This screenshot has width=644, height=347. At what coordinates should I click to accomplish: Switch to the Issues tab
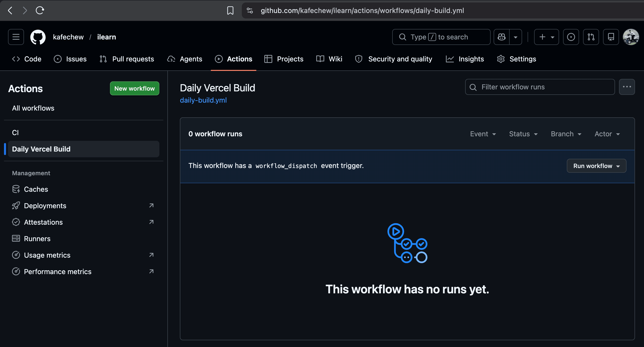click(70, 59)
